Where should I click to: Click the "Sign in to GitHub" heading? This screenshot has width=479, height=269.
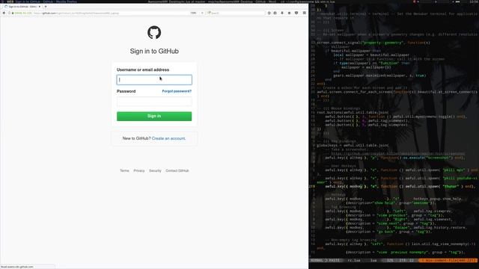tap(154, 52)
